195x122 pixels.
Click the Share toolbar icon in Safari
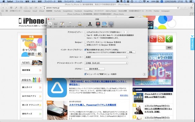pos(36,8)
